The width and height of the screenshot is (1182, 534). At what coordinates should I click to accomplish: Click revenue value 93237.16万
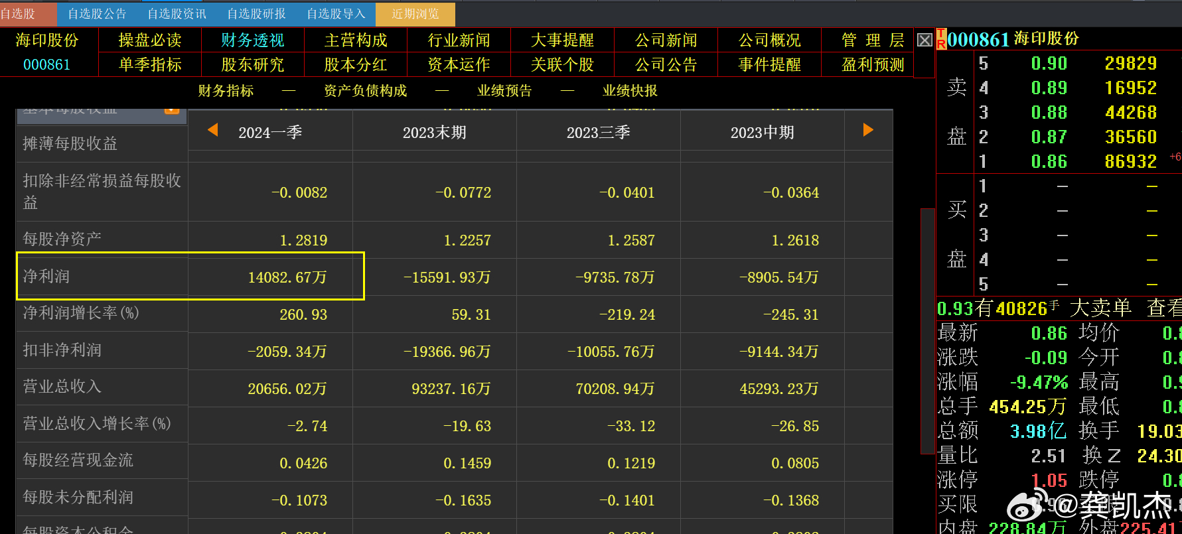(x=451, y=389)
